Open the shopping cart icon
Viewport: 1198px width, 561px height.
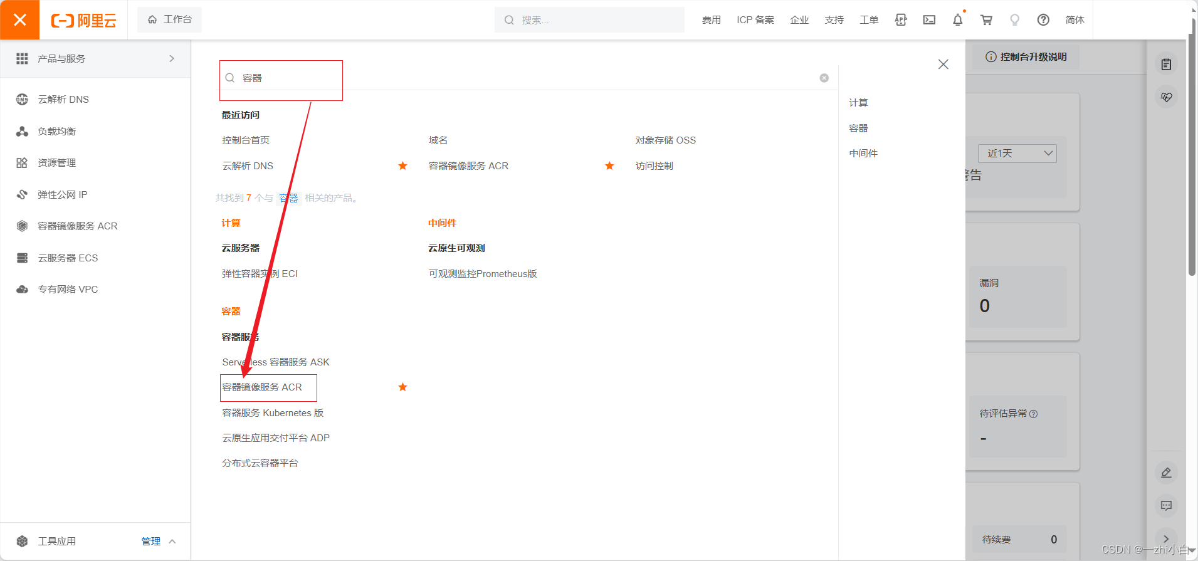pyautogui.click(x=986, y=20)
